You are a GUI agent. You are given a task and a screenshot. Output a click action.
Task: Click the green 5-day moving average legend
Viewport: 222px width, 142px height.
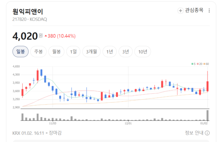point(194,64)
